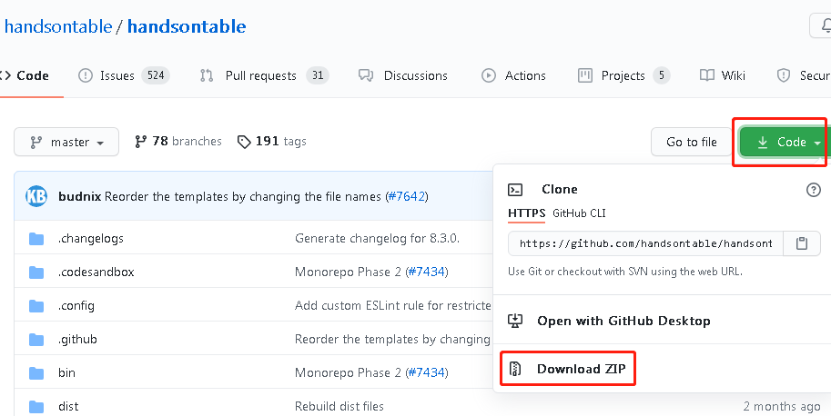Select the clone URL text field
Image resolution: width=831 pixels, height=416 pixels.
click(645, 243)
